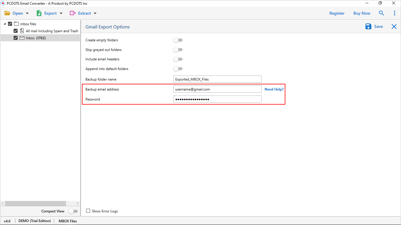Click the left panel horizontal scrollbar thumb
Screen dimensions: 401x225
pyautogui.click(x=35, y=203)
